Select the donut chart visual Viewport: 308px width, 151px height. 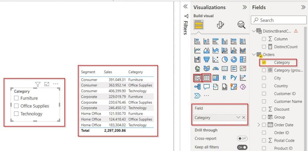(234, 59)
